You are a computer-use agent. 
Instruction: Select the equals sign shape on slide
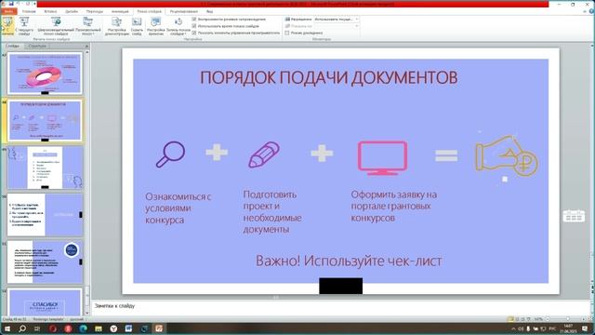tap(446, 155)
